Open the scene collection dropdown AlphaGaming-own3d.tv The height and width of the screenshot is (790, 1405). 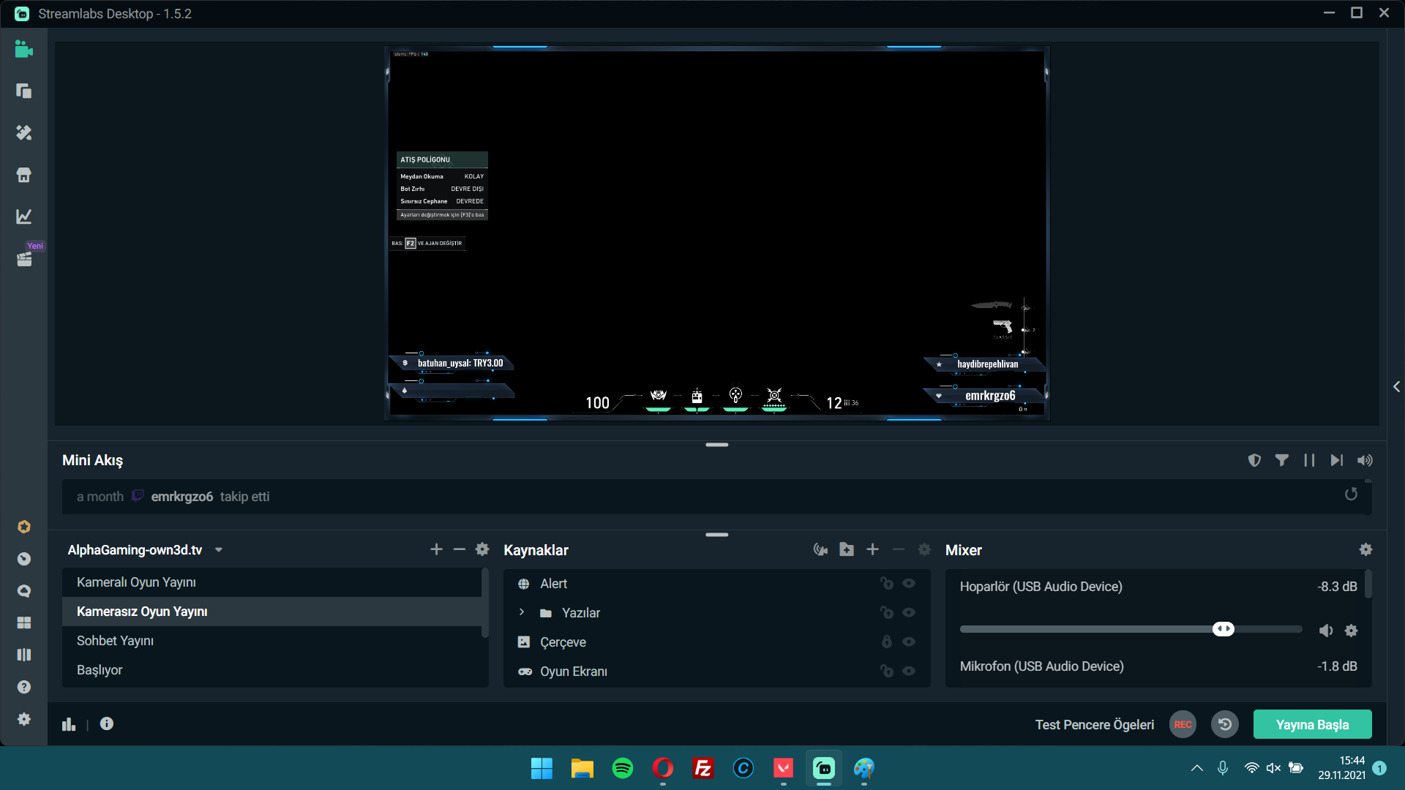point(145,550)
